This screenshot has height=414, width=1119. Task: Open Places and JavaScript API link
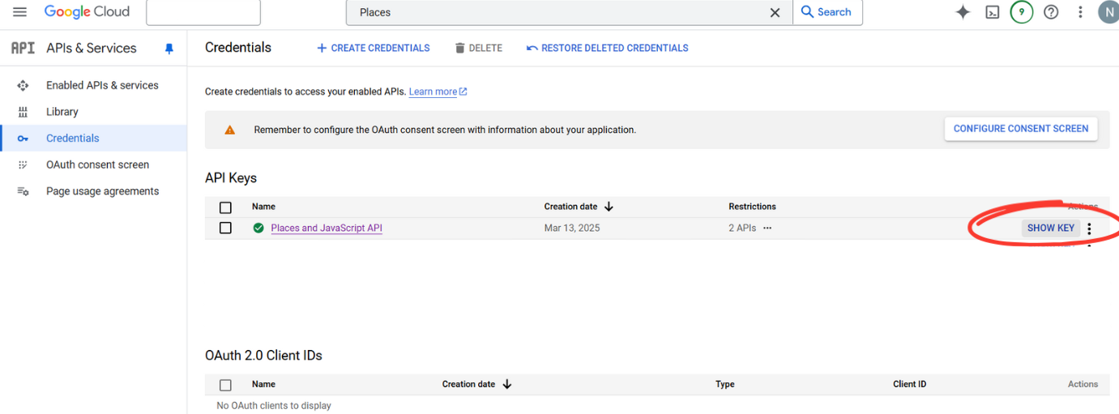tap(327, 228)
